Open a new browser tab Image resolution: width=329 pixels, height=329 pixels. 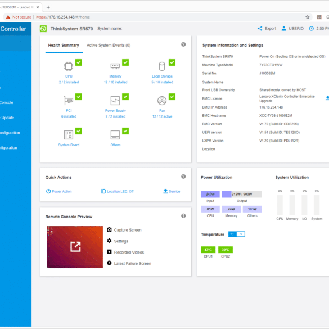(x=48, y=7)
